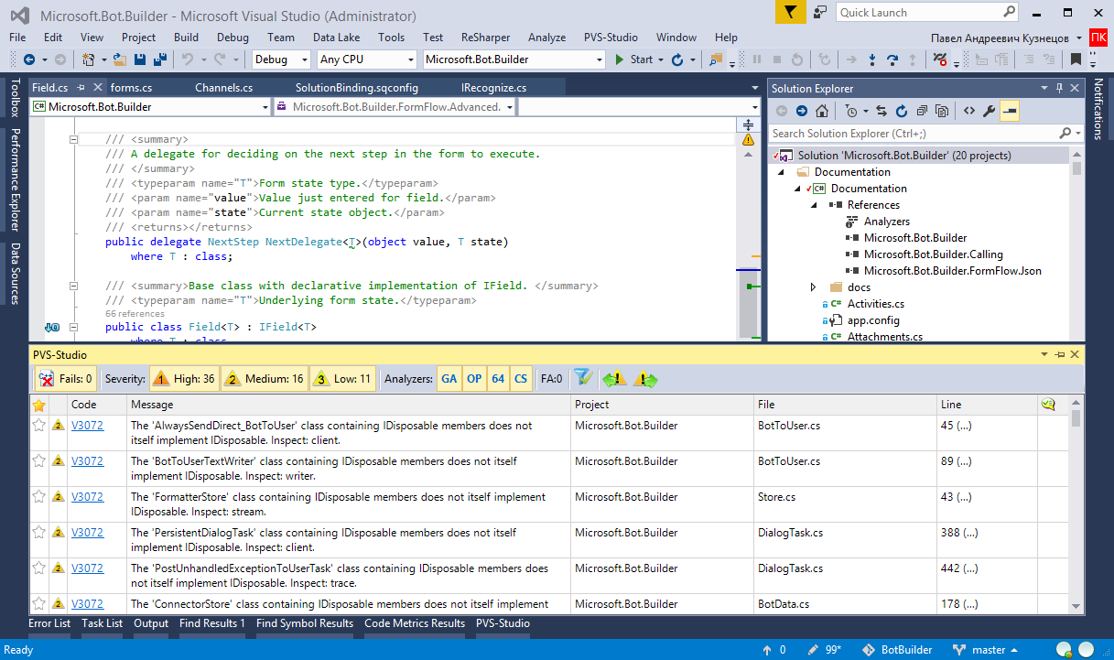
Task: Click the Start debugging button
Action: (633, 60)
